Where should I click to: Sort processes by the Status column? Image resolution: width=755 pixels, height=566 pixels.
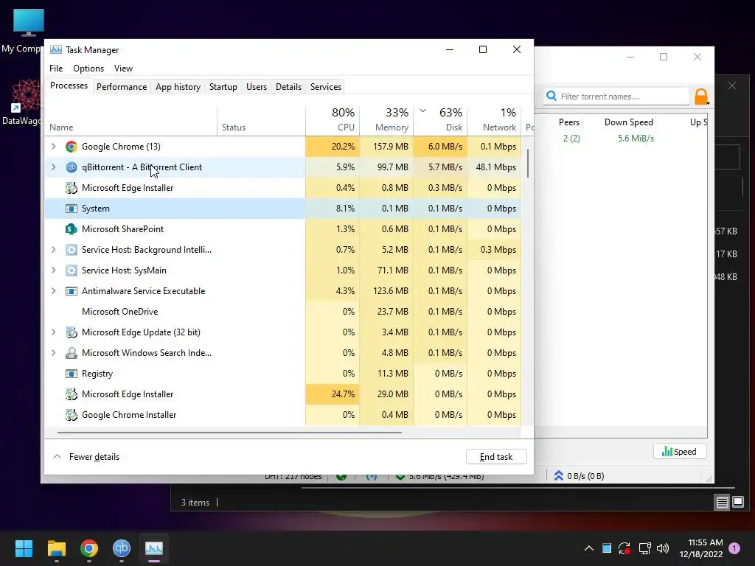tap(262, 119)
